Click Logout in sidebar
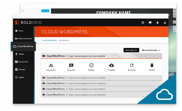Screen dimensions: 182x111 point(23,77)
